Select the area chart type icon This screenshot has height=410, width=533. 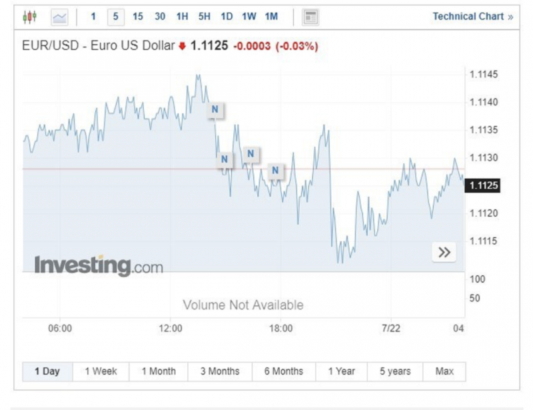(60, 17)
